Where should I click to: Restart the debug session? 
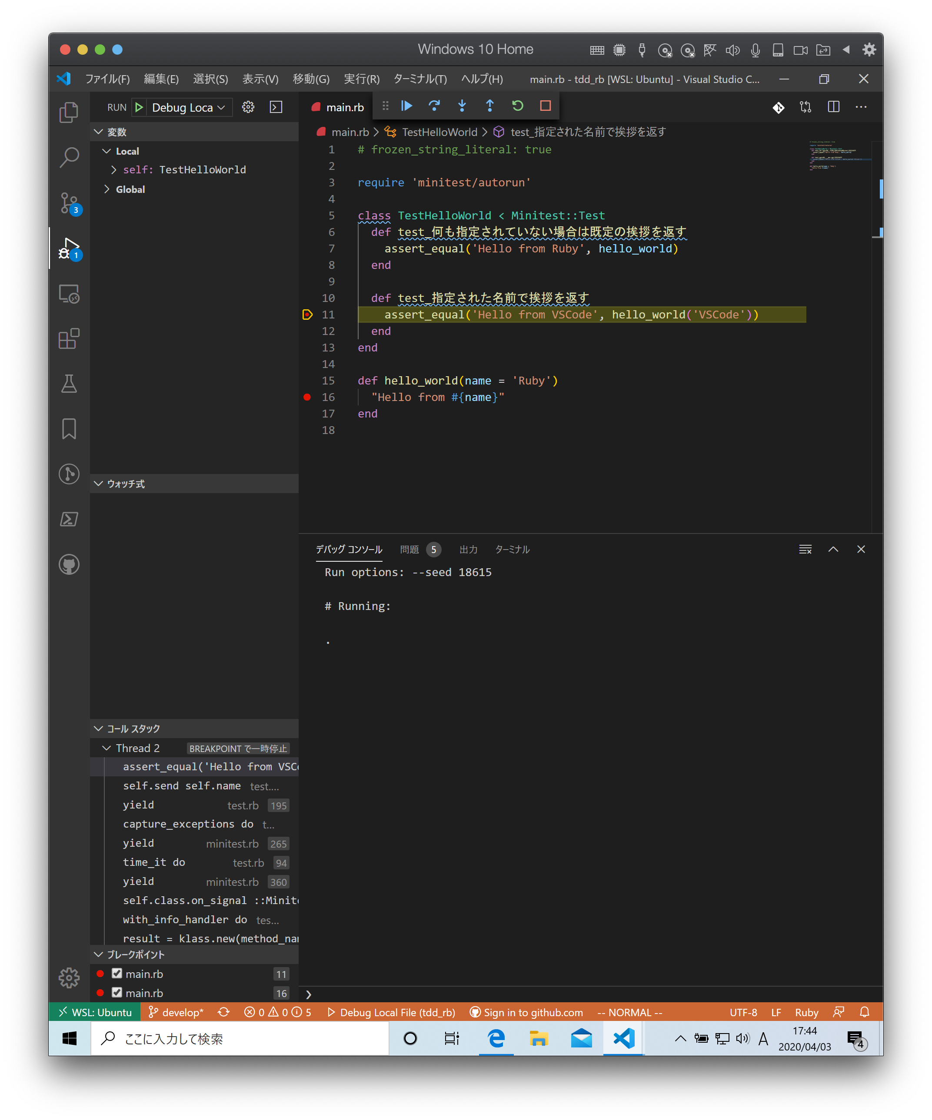(x=517, y=106)
